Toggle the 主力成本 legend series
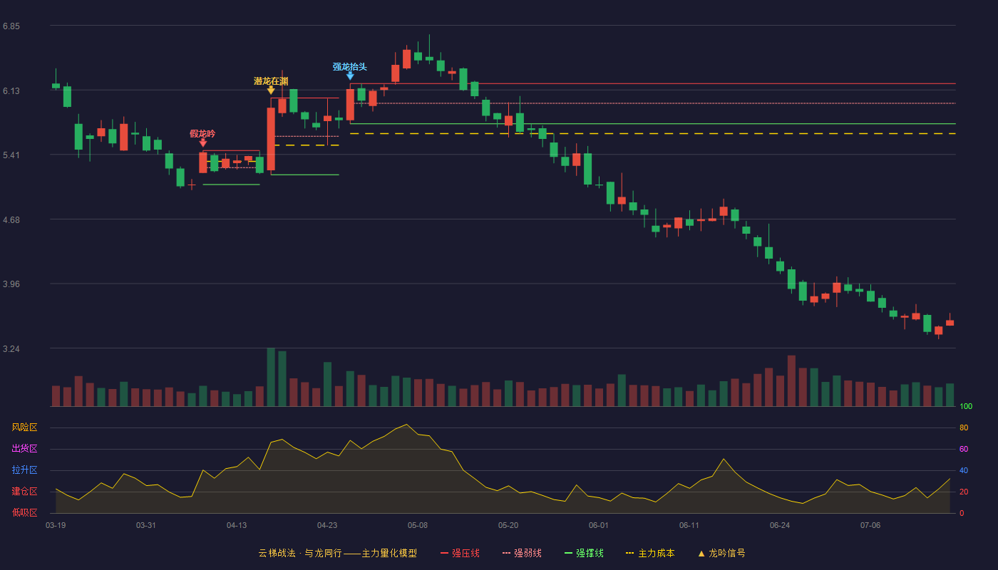 coord(650,553)
